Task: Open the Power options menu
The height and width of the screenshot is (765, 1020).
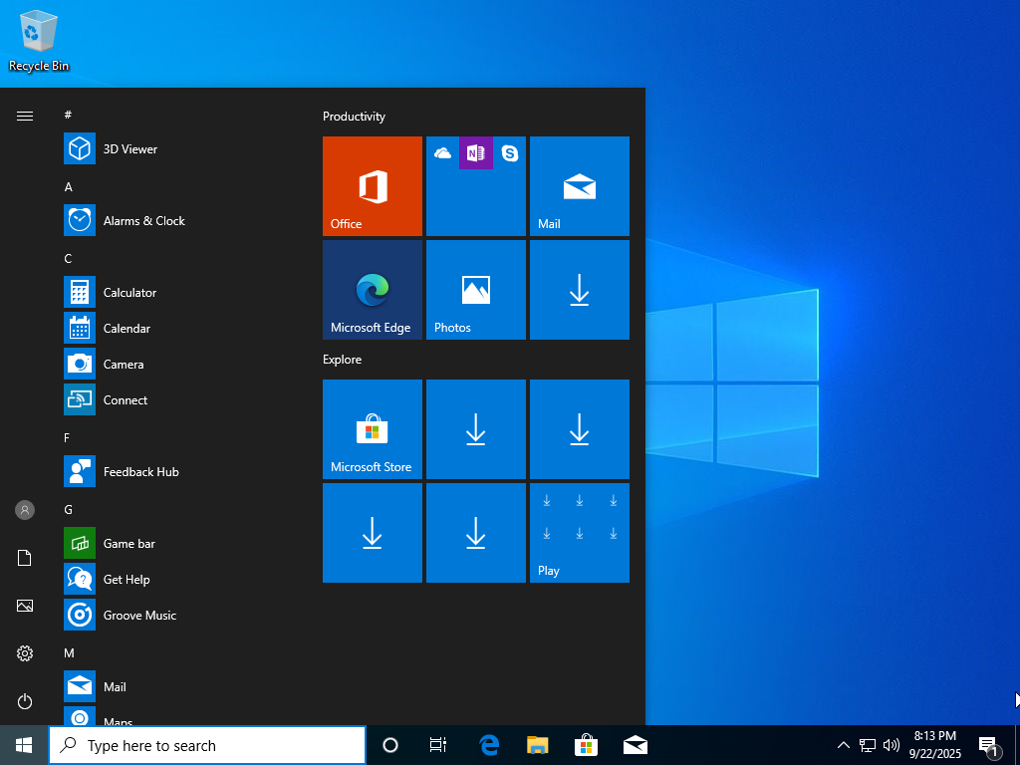Action: point(25,701)
